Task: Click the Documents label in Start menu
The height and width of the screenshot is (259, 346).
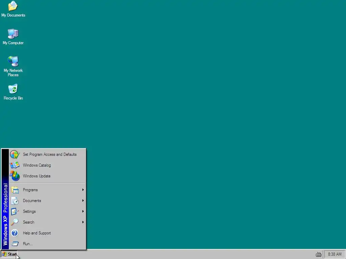Action: pyautogui.click(x=32, y=201)
